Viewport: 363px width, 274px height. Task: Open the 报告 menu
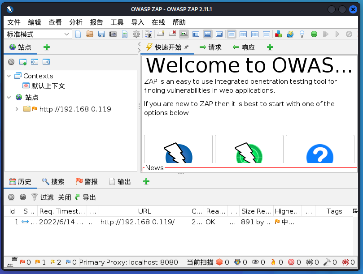click(96, 22)
